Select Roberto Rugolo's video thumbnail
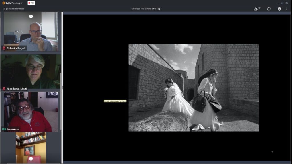Viewport: 292px width, 164px height. tap(31, 31)
